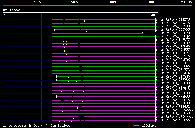The width and height of the screenshot is (195, 128).
Task: Click the red 20% identity color segment
Action: pyautogui.click(x=22, y=5)
